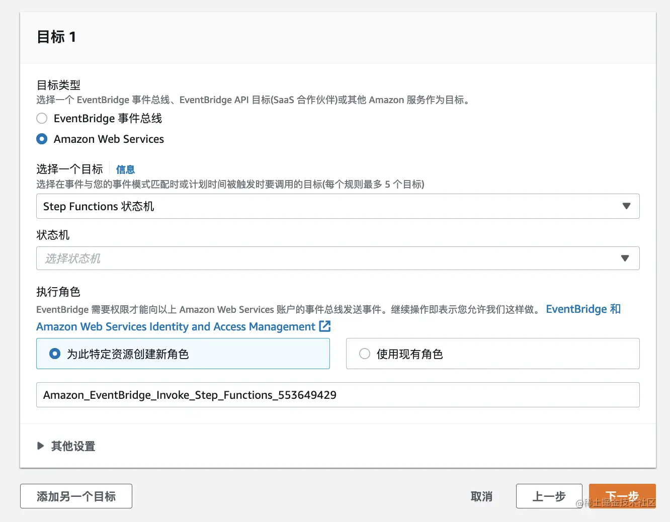The width and height of the screenshot is (670, 522).
Task: Click the 目标 1 heading
Action: click(56, 37)
